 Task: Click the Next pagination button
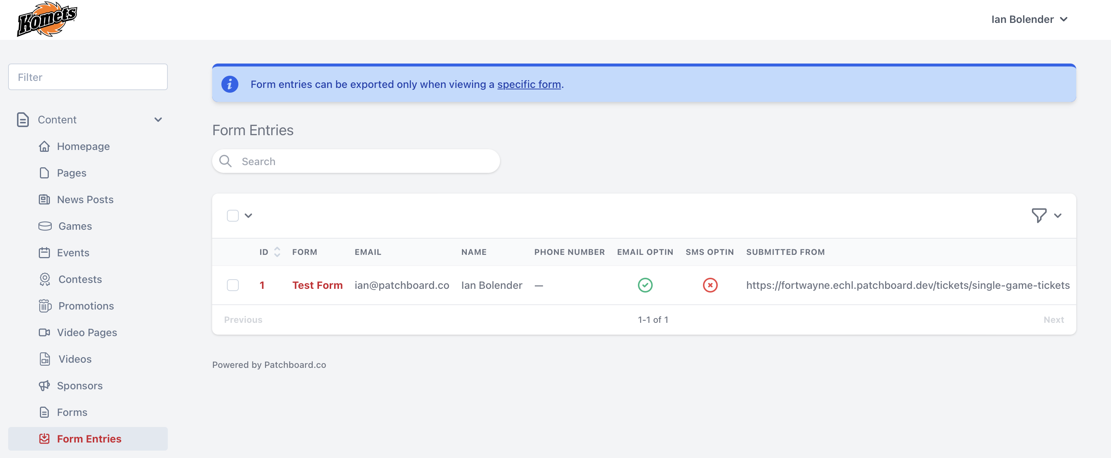tap(1054, 320)
